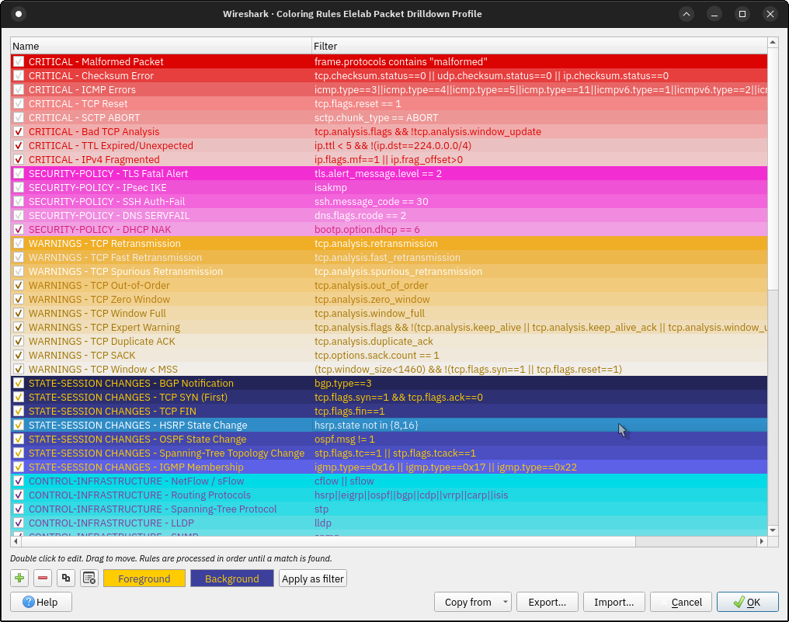Toggle the SECURITY-POLICY - DHCP NAK checkbox

tap(18, 229)
